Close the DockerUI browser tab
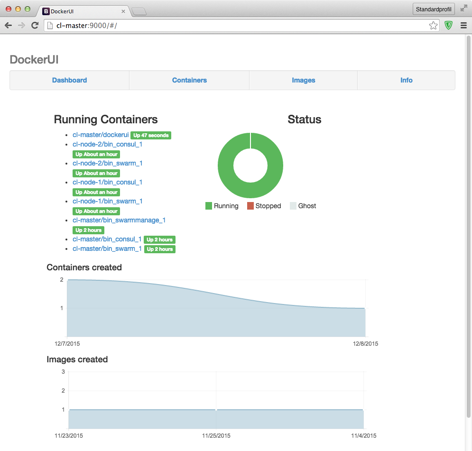This screenshot has height=451, width=472. [x=123, y=11]
